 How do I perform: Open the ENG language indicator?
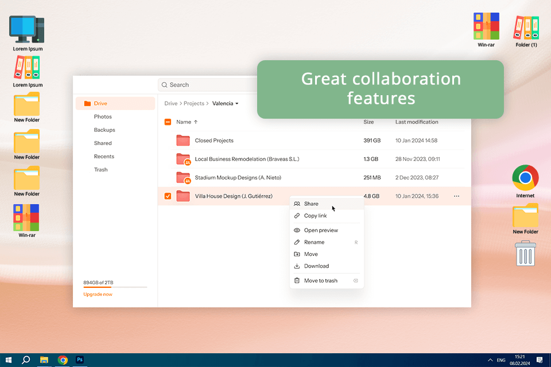(x=501, y=360)
